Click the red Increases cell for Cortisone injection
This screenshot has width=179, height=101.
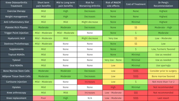(x=90, y=82)
